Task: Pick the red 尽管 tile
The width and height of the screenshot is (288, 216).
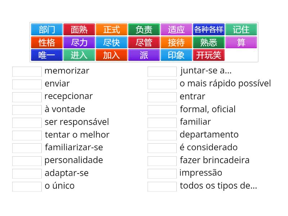Action: point(144,42)
